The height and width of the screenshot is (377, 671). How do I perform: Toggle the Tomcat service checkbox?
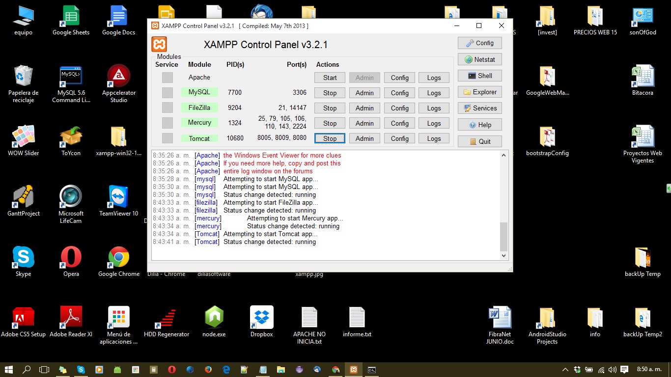click(x=168, y=138)
